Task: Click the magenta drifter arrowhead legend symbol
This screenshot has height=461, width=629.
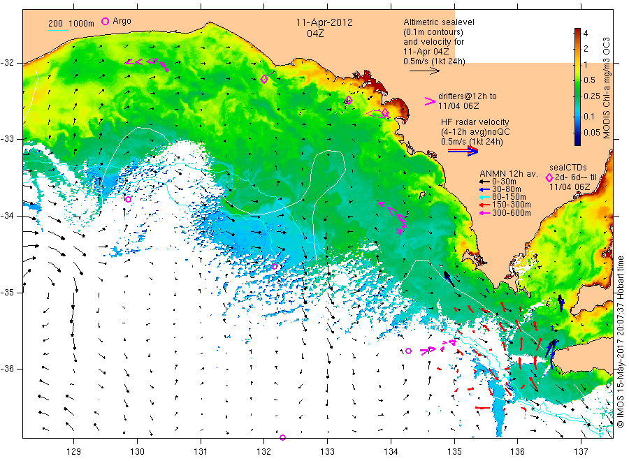Action: point(430,101)
